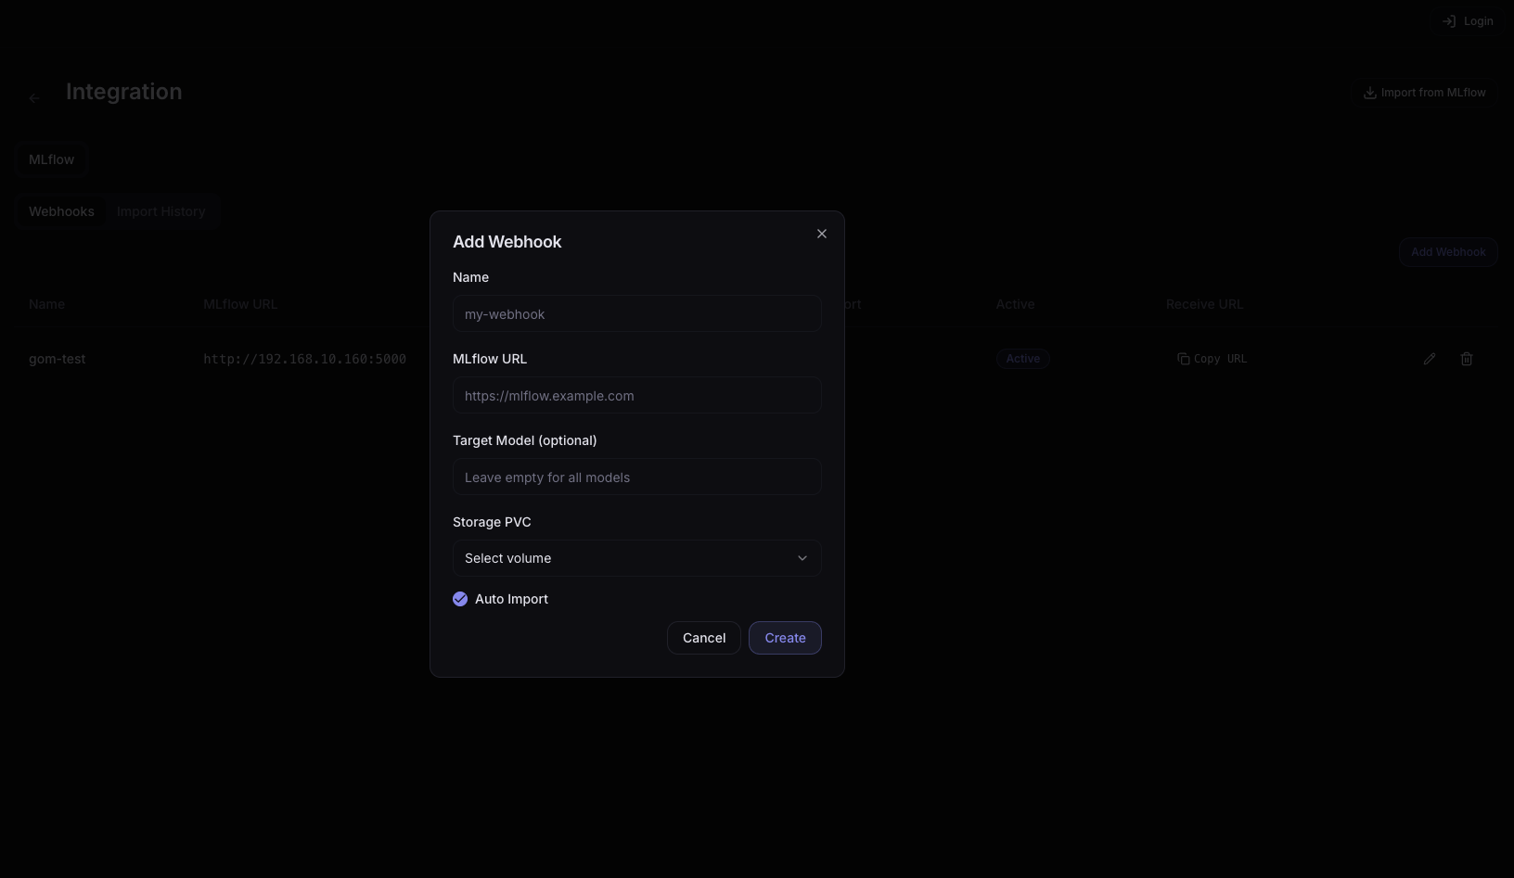Click Import from MLflow button
The image size is (1514, 878).
coord(1424,93)
